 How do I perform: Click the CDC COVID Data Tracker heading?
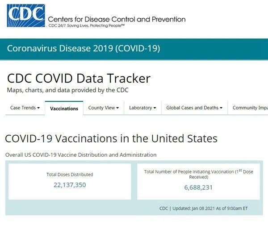click(79, 78)
